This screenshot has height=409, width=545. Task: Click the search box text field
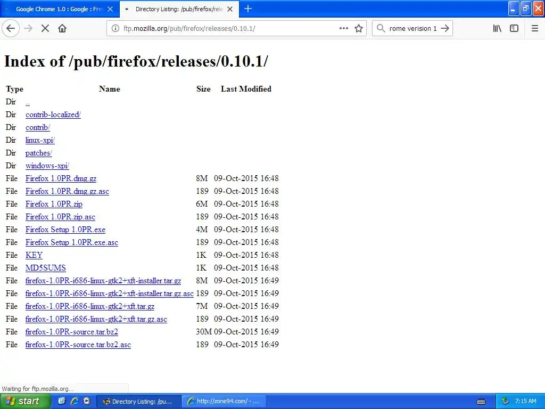413,29
